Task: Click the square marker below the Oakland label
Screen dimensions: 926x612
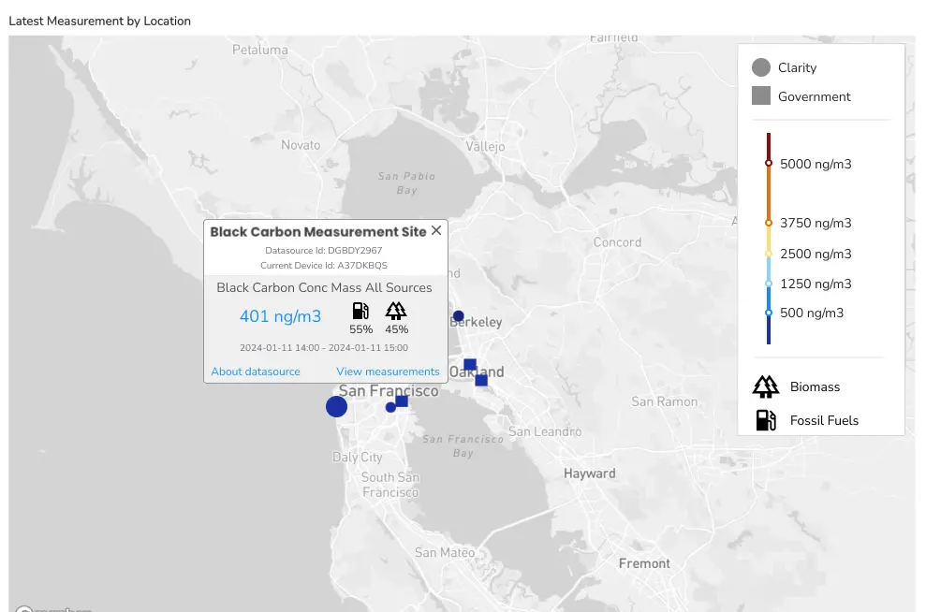Action: click(x=481, y=380)
